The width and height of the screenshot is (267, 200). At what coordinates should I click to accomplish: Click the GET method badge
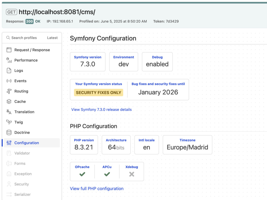tap(11, 12)
